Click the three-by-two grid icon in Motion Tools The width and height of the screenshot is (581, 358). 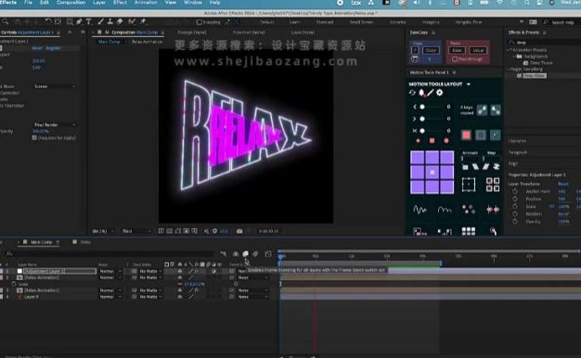click(469, 231)
